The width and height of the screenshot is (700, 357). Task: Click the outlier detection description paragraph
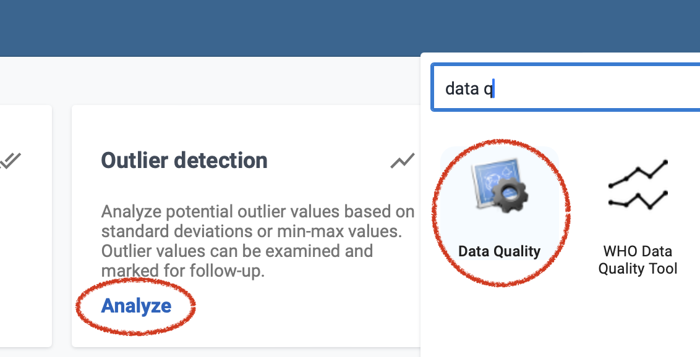tap(258, 241)
